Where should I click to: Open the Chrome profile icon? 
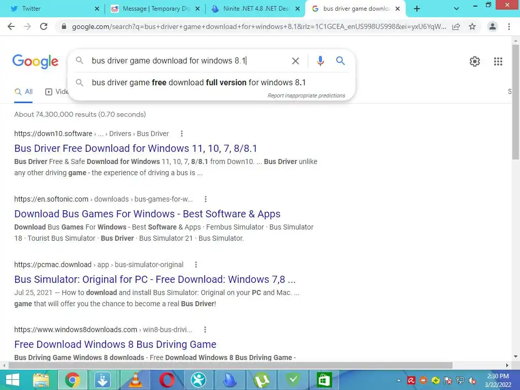point(493,26)
